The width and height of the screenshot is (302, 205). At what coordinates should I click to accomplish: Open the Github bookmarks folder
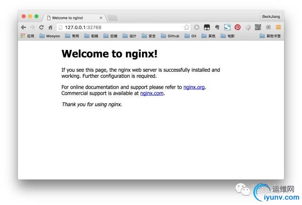[170, 36]
